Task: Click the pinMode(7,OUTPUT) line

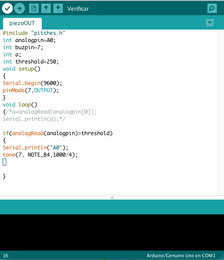Action: click(x=31, y=90)
